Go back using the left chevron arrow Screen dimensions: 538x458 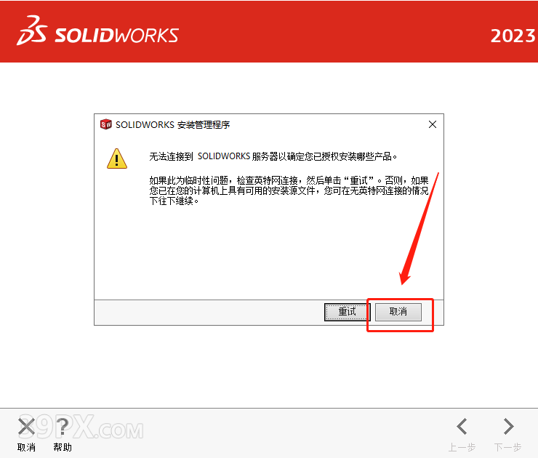462,427
